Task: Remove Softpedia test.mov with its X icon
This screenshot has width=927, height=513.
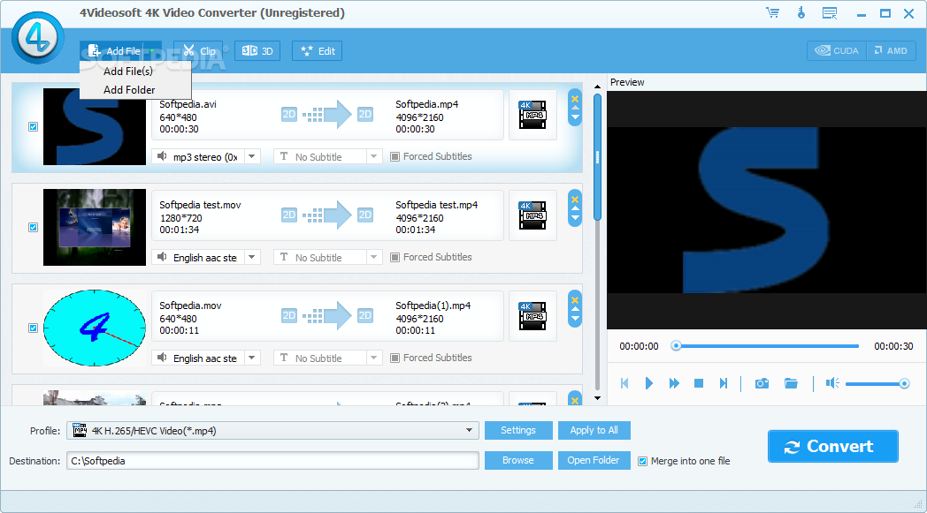Action: pos(575,199)
